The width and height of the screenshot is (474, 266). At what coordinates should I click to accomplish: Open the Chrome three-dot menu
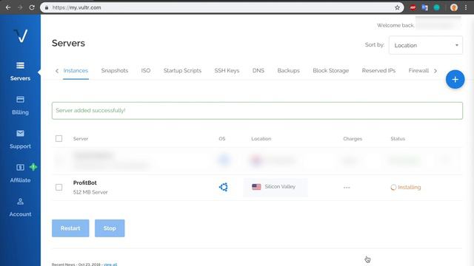pyautogui.click(x=466, y=7)
